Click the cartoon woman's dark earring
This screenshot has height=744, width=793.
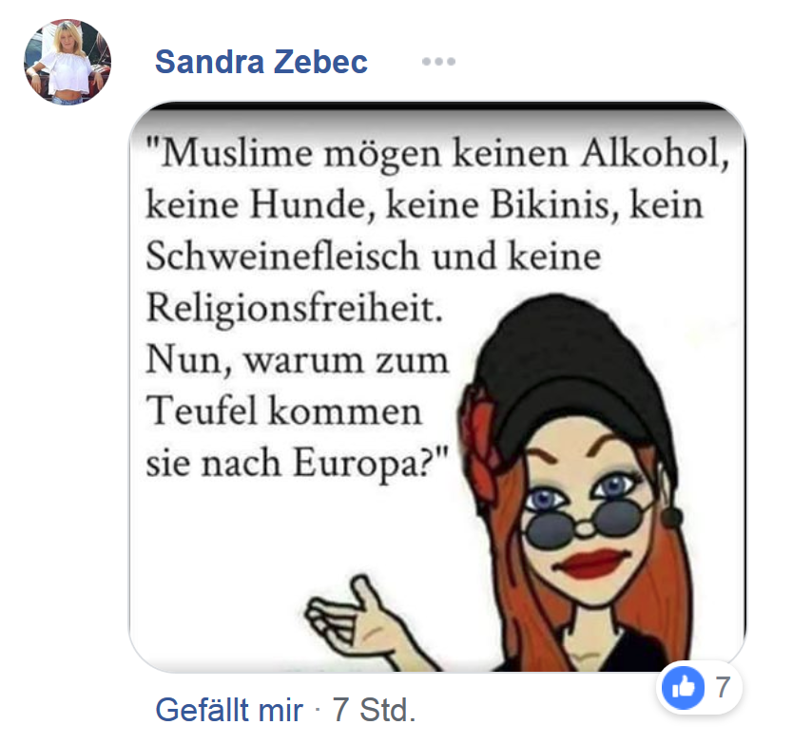pyautogui.click(x=671, y=516)
